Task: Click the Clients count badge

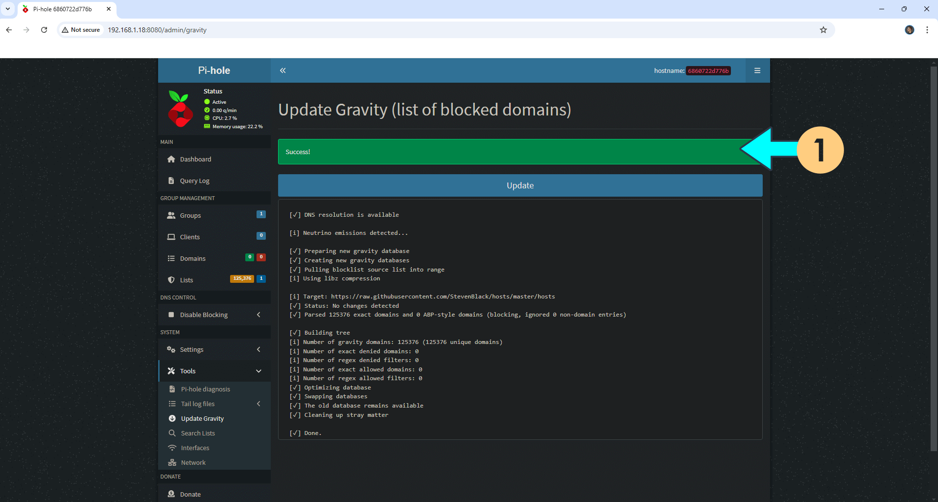Action: pos(261,235)
